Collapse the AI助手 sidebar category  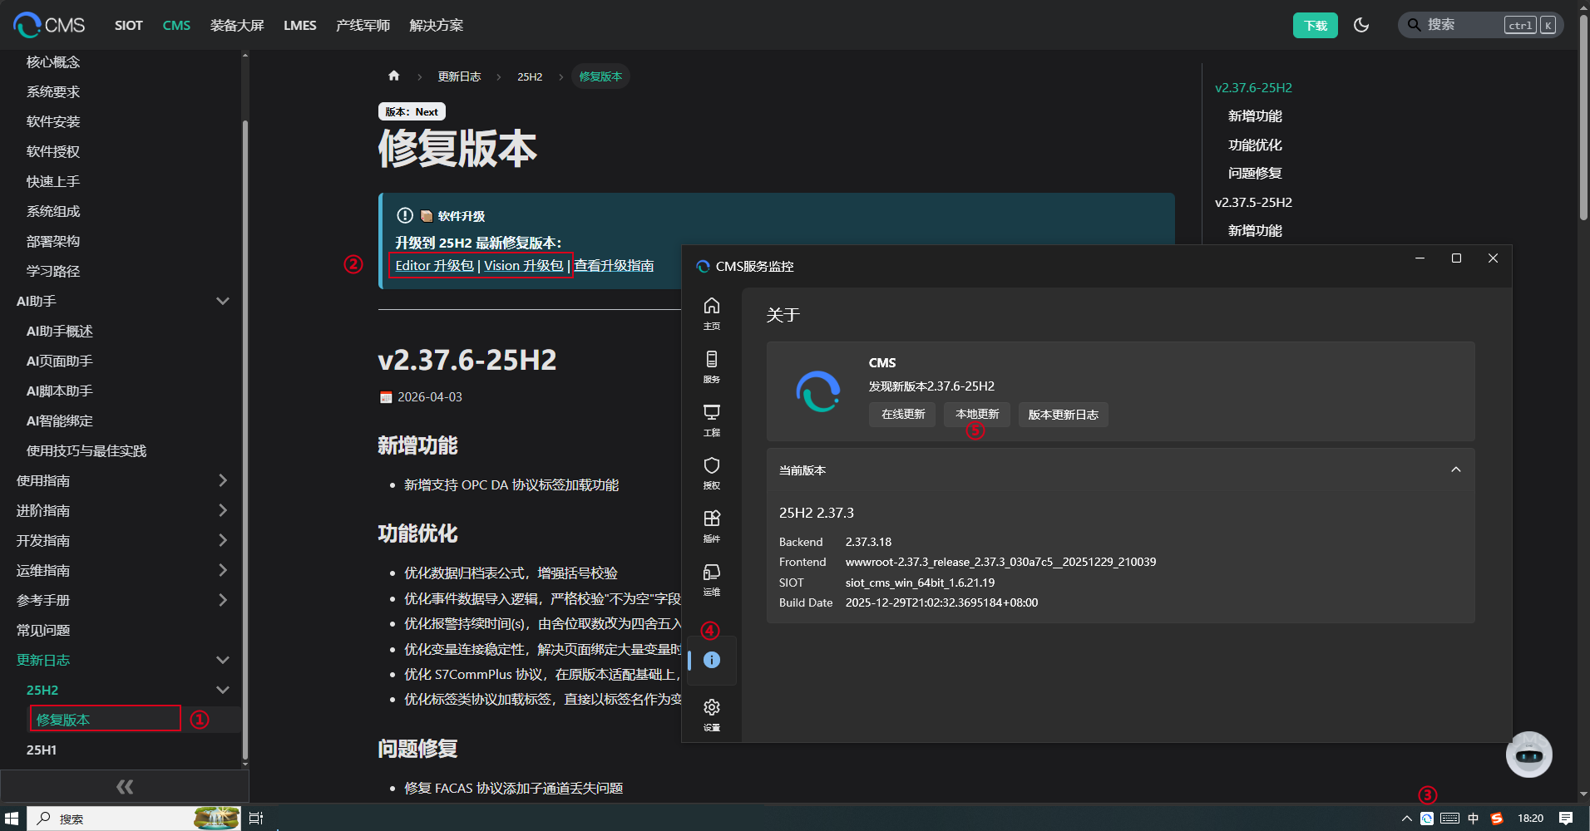click(x=222, y=301)
